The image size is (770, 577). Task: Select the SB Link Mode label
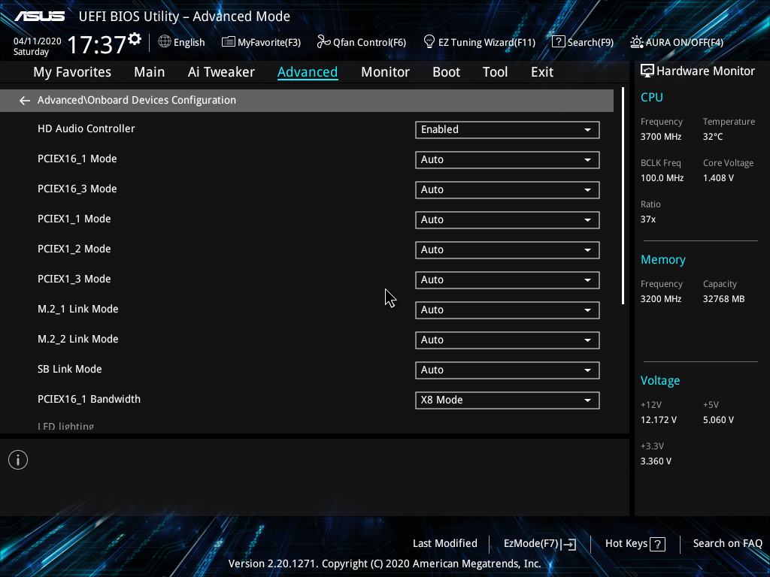[70, 369]
